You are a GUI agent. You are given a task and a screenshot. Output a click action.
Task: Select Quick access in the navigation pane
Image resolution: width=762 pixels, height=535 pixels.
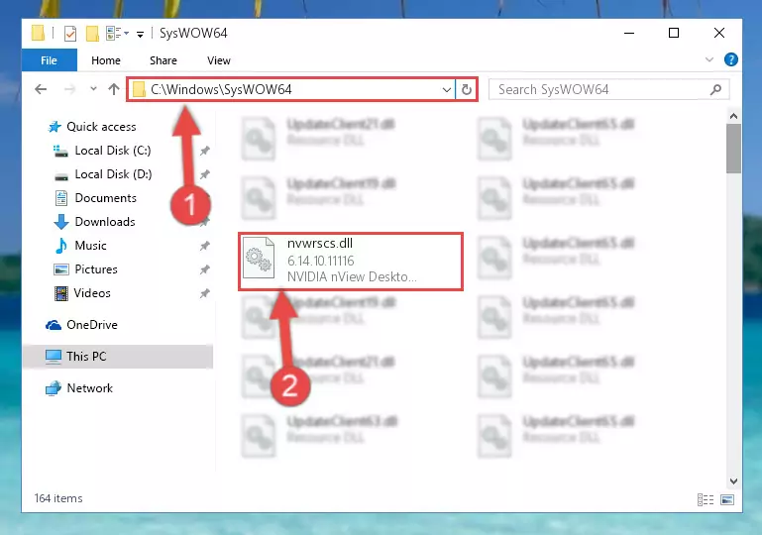[101, 127]
